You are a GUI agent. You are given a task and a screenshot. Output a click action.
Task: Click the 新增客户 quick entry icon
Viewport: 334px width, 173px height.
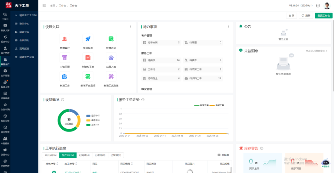65,39
